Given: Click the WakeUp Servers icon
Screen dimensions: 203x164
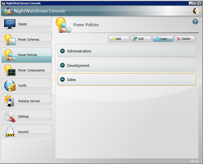Looking at the screenshot, I should 10,101.
